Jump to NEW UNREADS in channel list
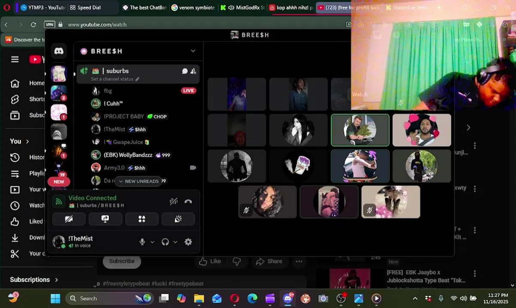516x308 pixels. point(138,181)
